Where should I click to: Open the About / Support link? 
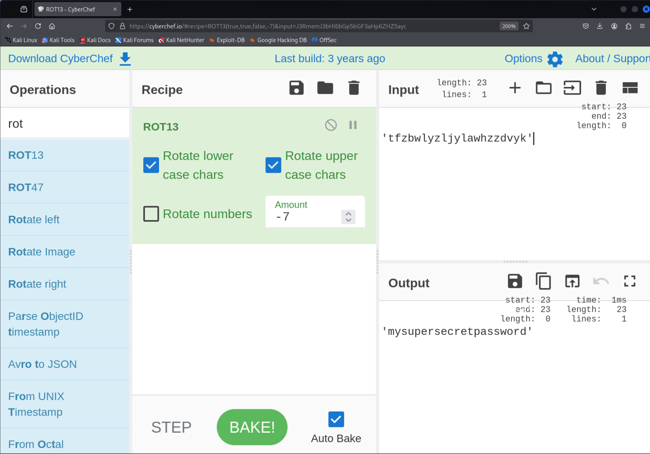[613, 59]
